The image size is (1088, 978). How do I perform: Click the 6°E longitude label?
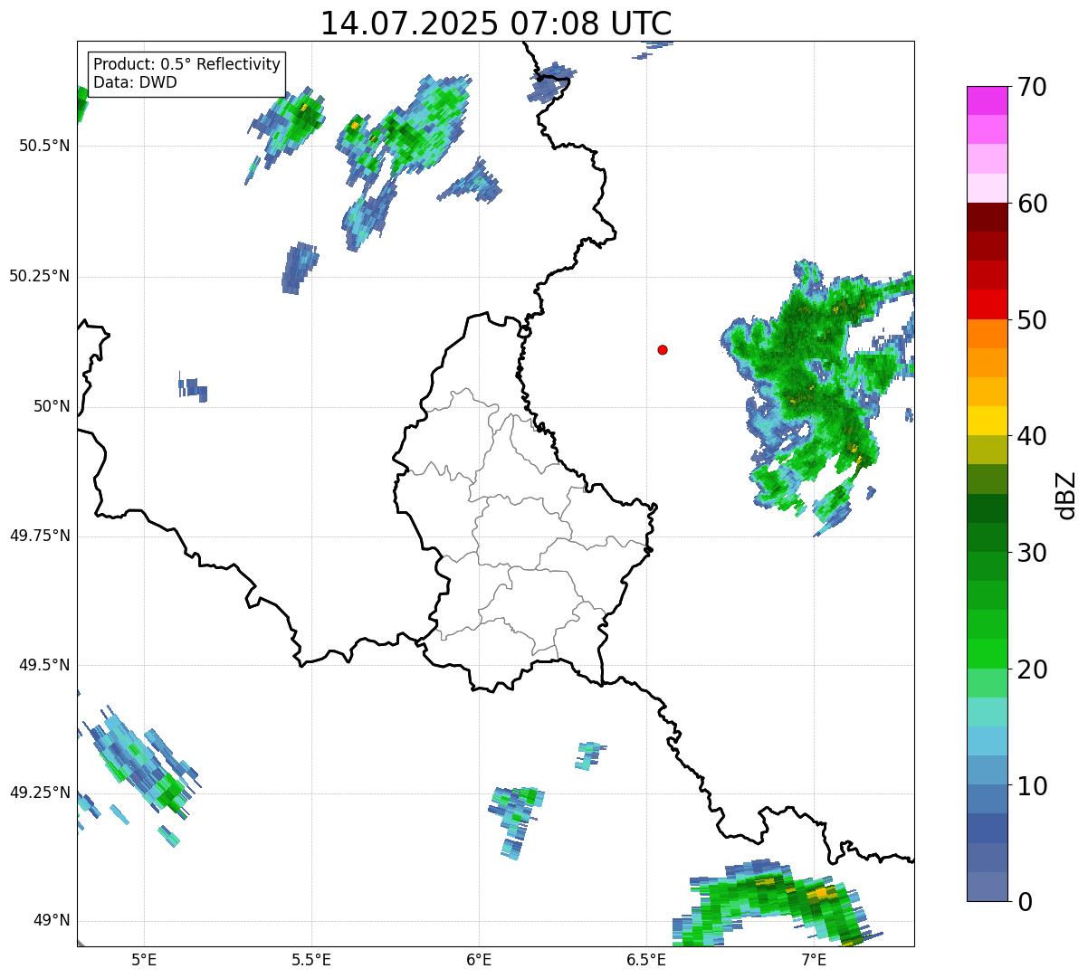pyautogui.click(x=479, y=959)
